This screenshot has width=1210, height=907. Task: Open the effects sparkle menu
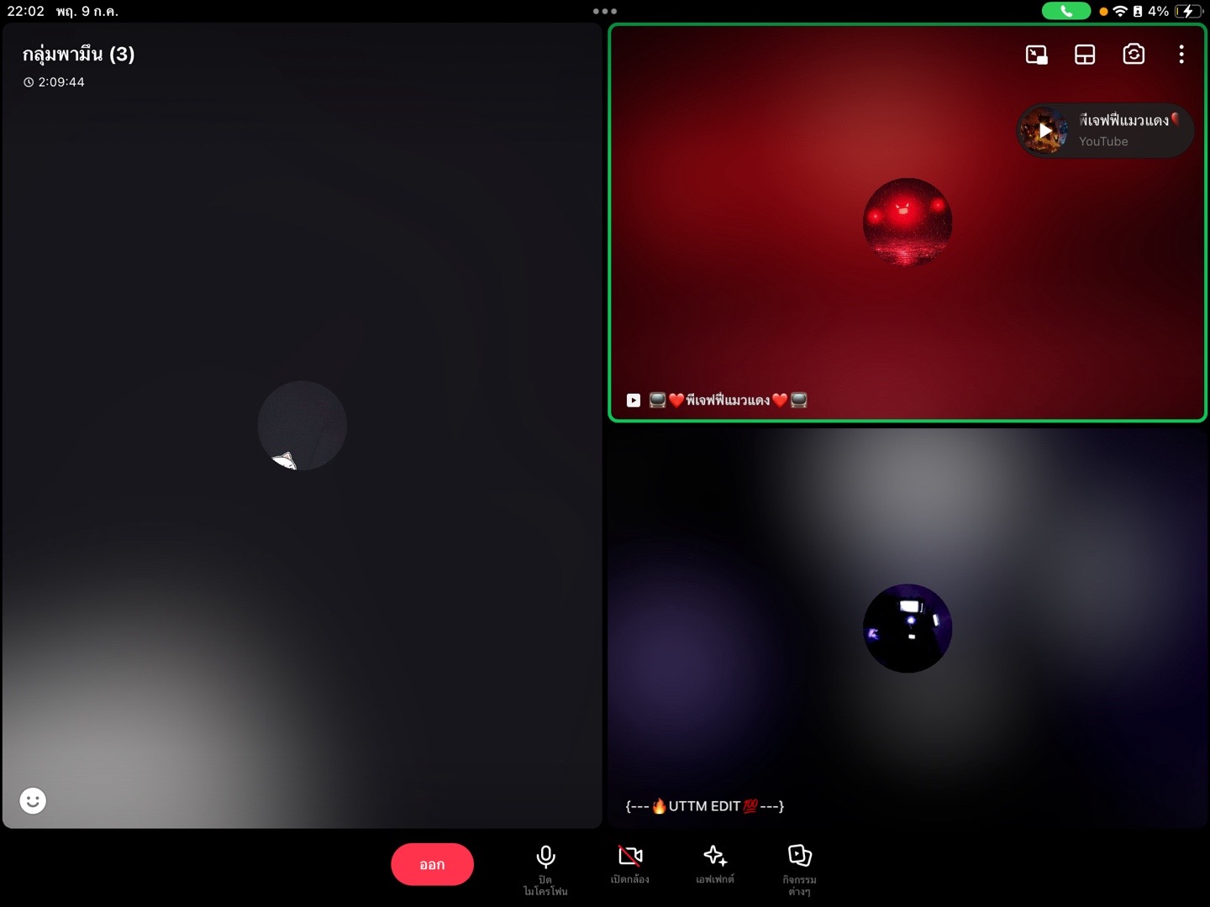tap(715, 865)
